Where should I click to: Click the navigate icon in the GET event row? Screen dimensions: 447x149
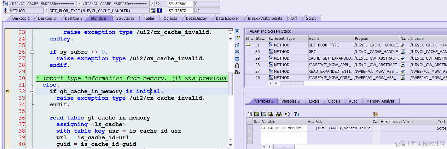point(403,51)
